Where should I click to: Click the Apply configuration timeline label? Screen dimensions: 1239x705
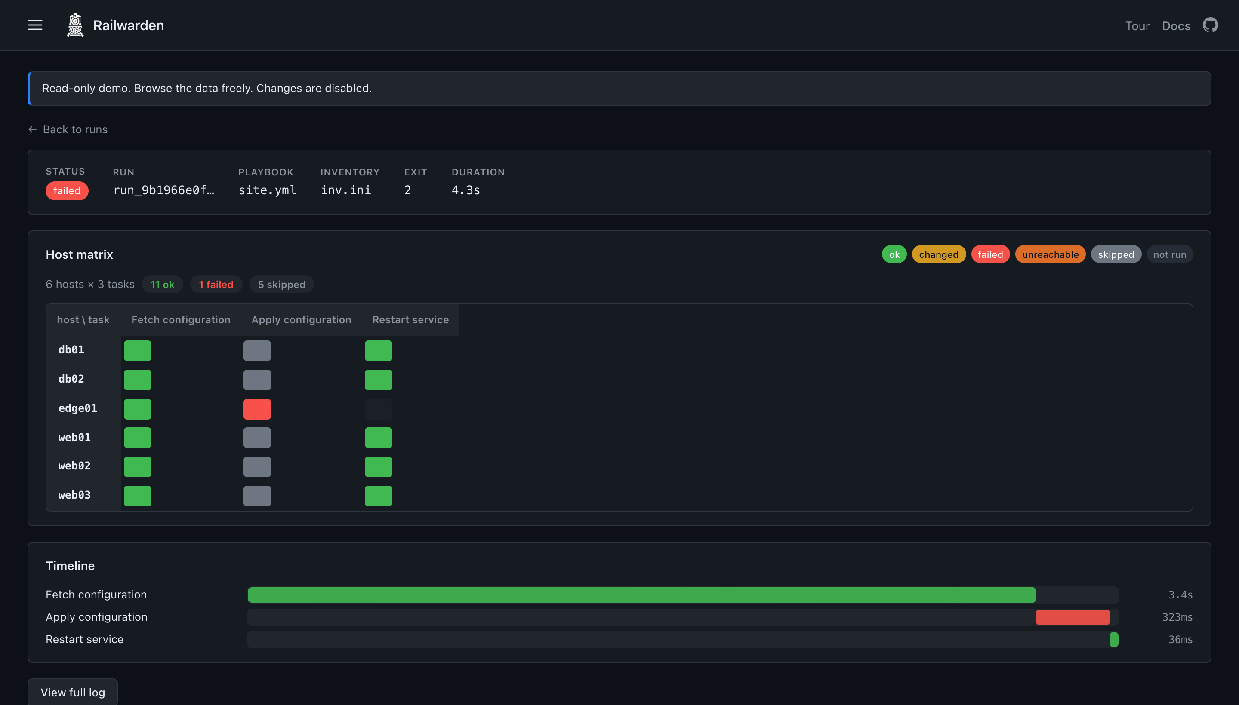tap(96, 617)
